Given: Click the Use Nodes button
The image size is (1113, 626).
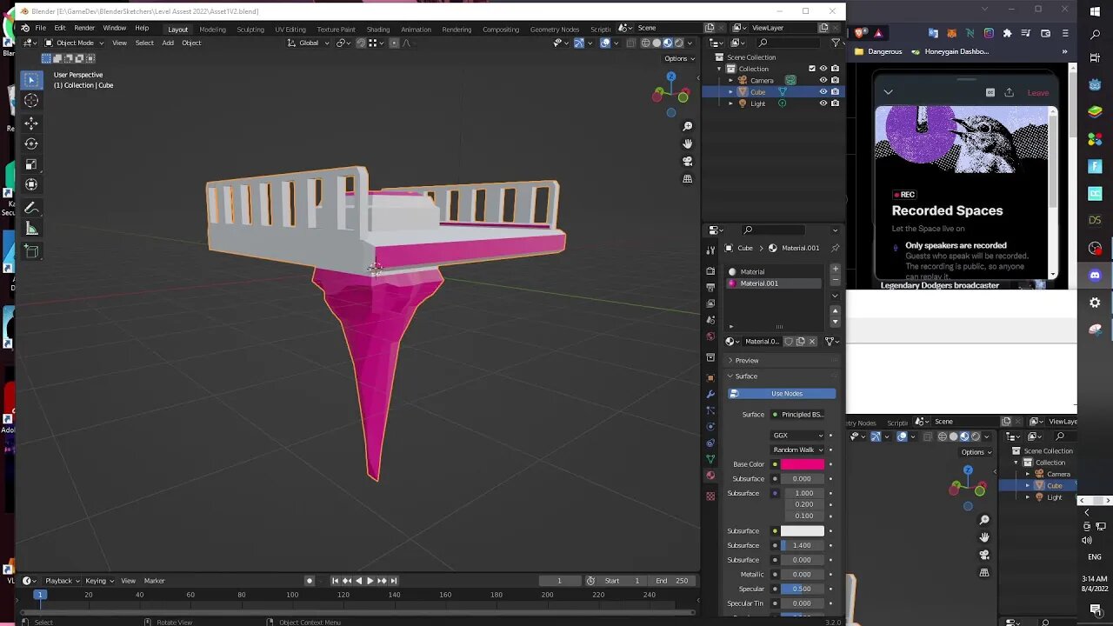Looking at the screenshot, I should coord(782,394).
